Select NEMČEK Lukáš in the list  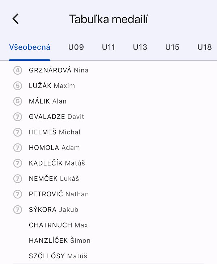click(54, 179)
